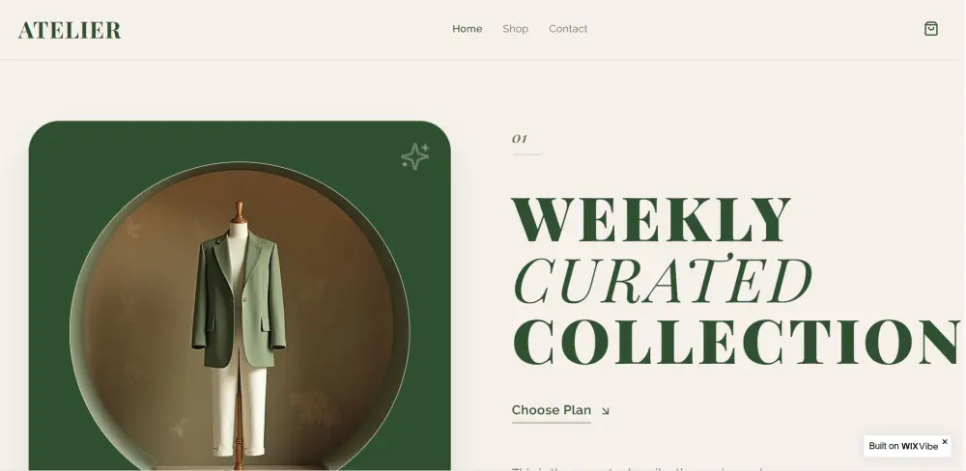Click the WEEKLY heading word

click(651, 220)
